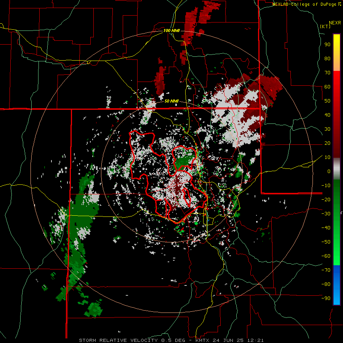Click the -20 value on the velocity scale
Image resolution: width=343 pixels, height=343 pixels.
pyautogui.click(x=326, y=199)
